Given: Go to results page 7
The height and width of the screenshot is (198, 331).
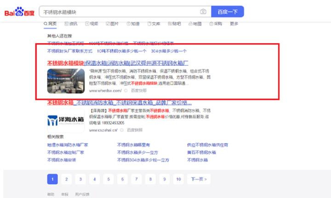Looking at the screenshot, I should point(137,179).
